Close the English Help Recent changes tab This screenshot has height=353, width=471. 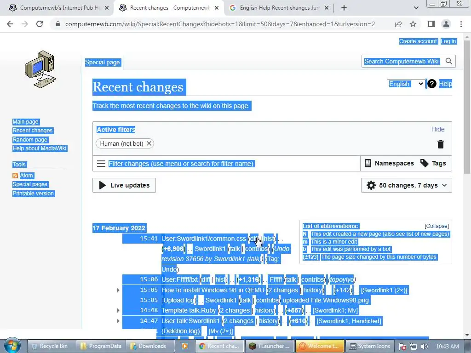coord(327,8)
